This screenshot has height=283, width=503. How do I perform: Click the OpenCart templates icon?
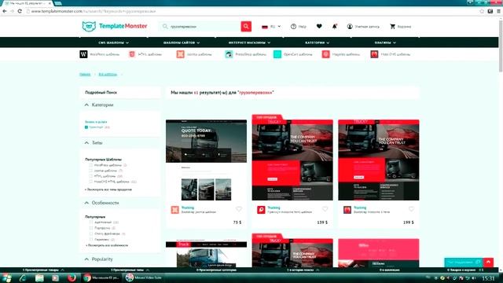tap(277, 54)
